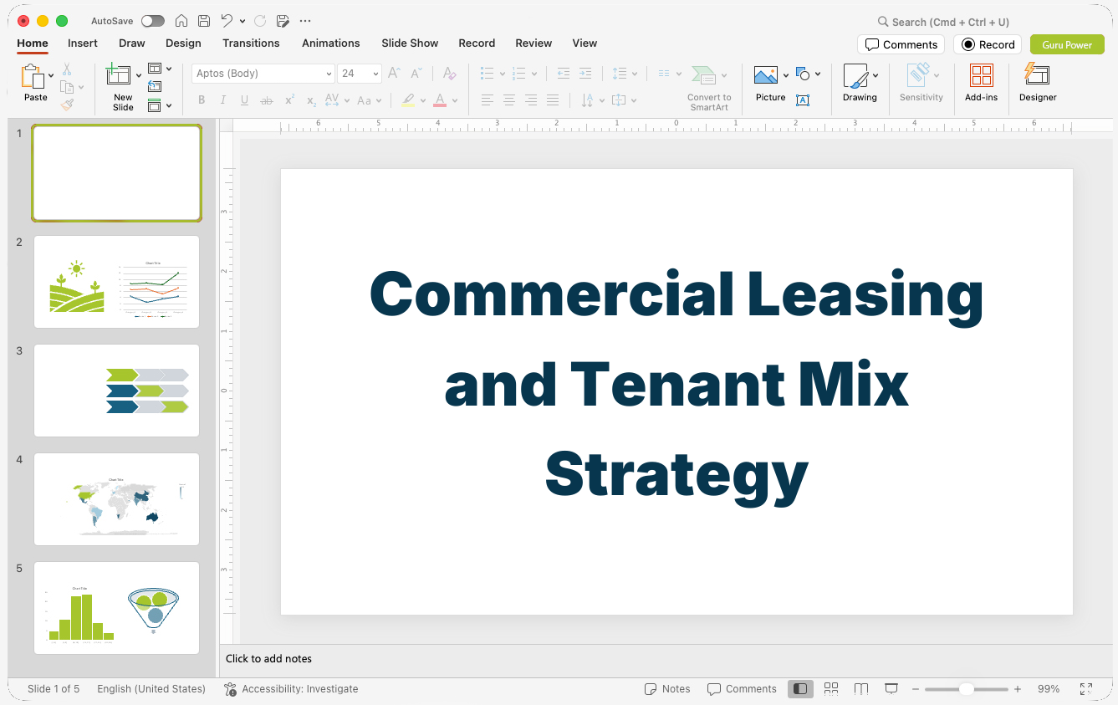Viewport: 1118px width, 705px height.
Task: Click Convert to SmartArt
Action: 709,87
